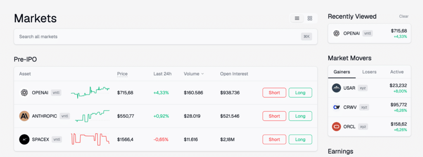Open OPENAI name in Recently Viewed card
This screenshot has height=157, width=423.
tap(352, 33)
